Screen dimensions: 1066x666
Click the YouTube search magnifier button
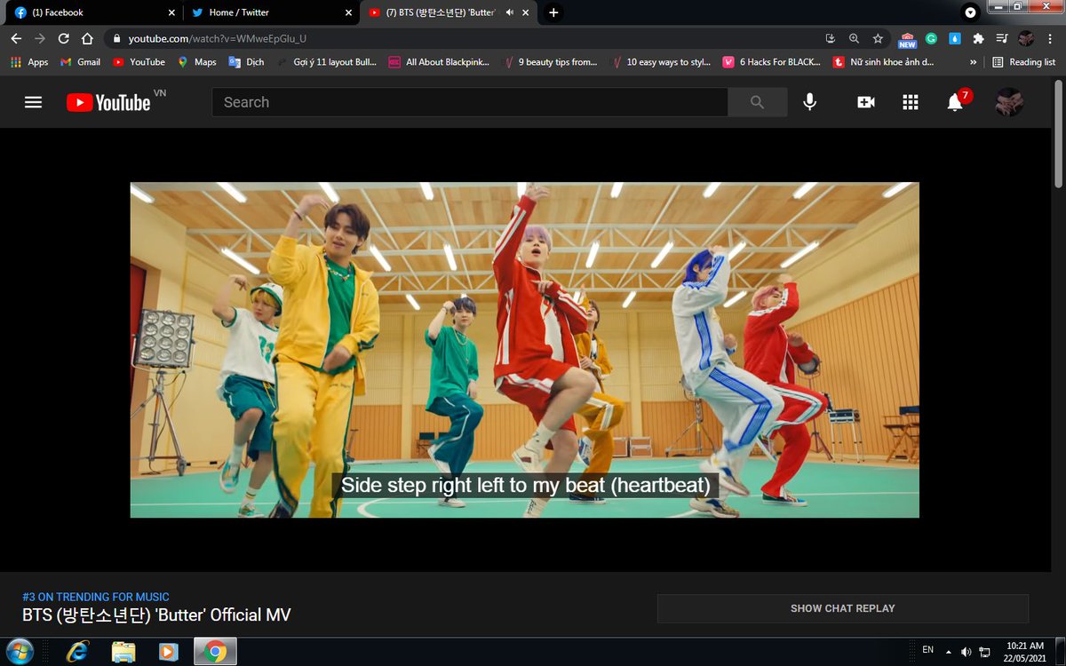pos(757,102)
